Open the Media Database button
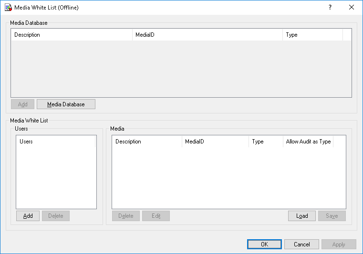The height and width of the screenshot is (254, 363). [66, 104]
